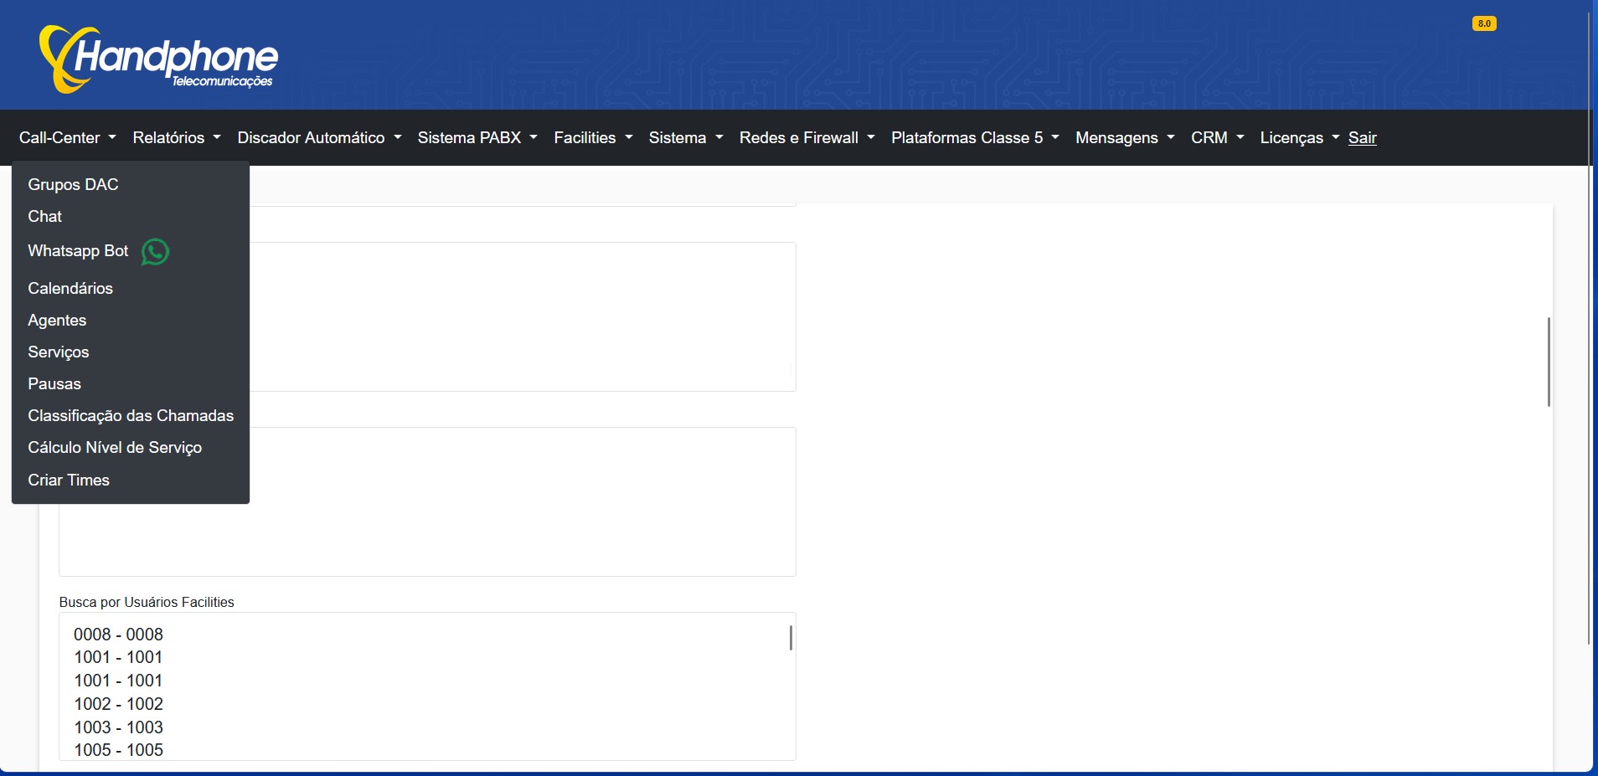This screenshot has width=1598, height=776.
Task: Click the user list scrollbar thumb
Action: tap(790, 638)
